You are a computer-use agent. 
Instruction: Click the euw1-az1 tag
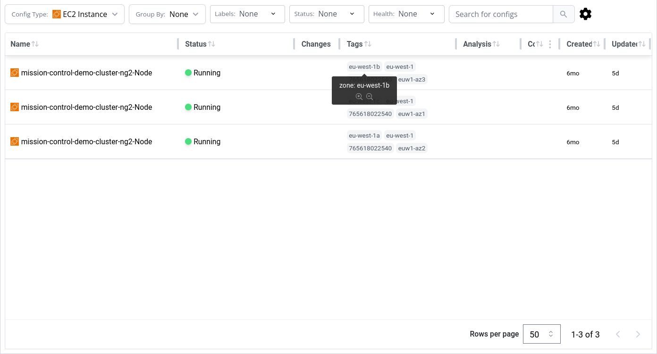coord(412,114)
